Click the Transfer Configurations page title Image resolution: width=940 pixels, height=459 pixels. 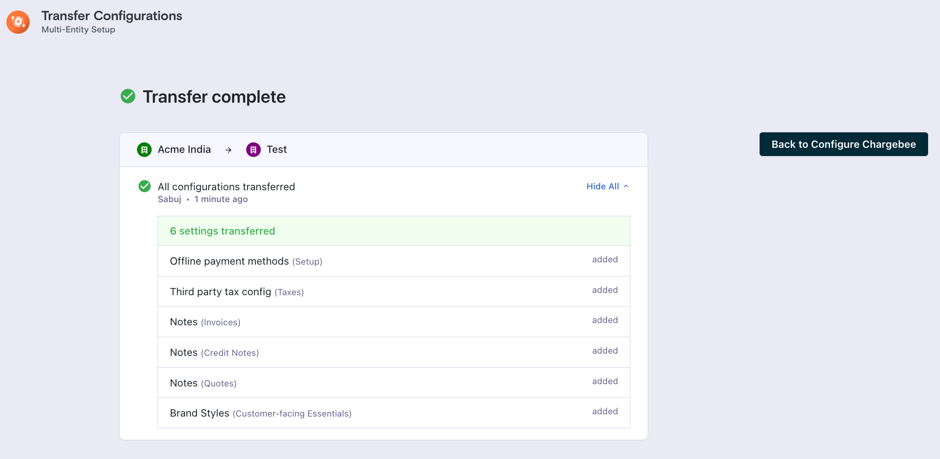coord(111,16)
